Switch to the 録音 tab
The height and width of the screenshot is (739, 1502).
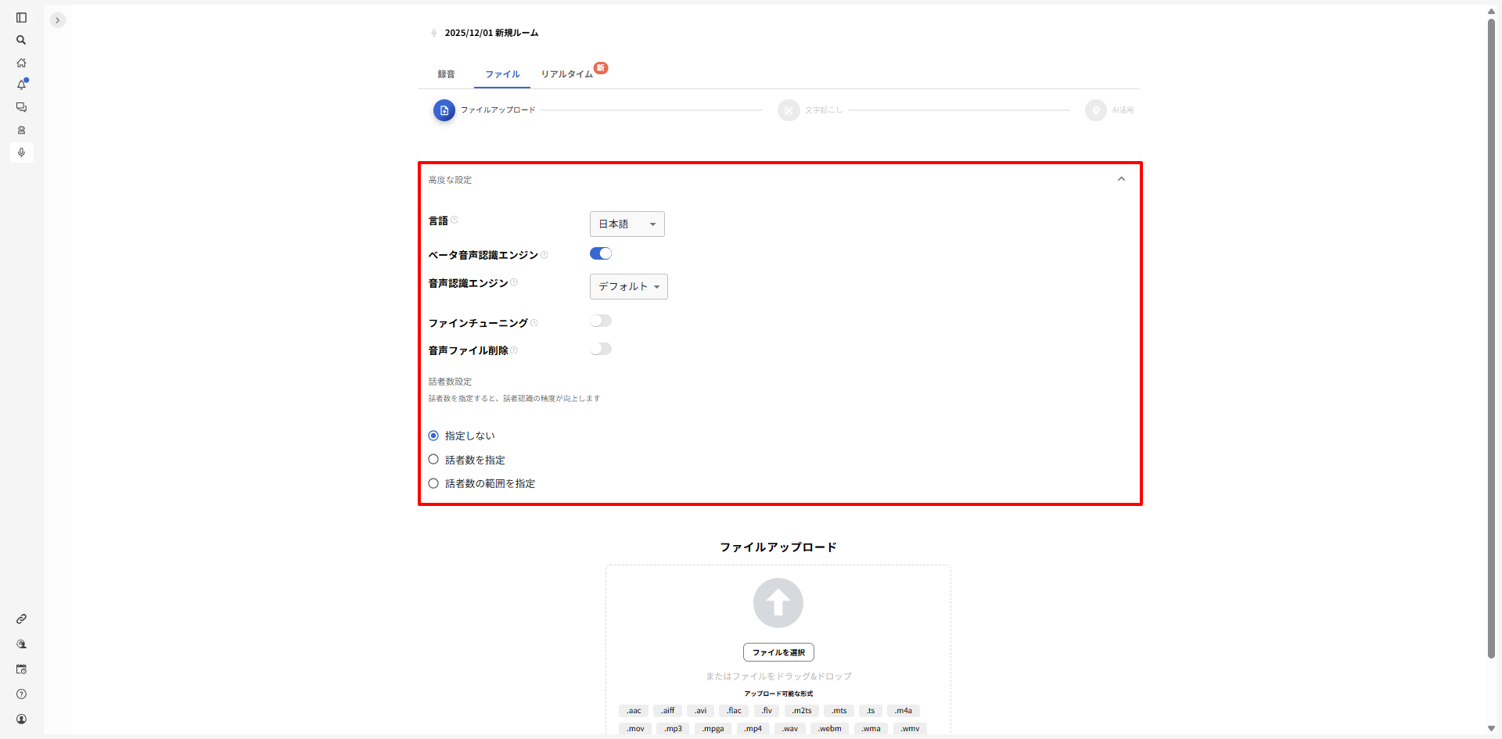[x=446, y=74]
